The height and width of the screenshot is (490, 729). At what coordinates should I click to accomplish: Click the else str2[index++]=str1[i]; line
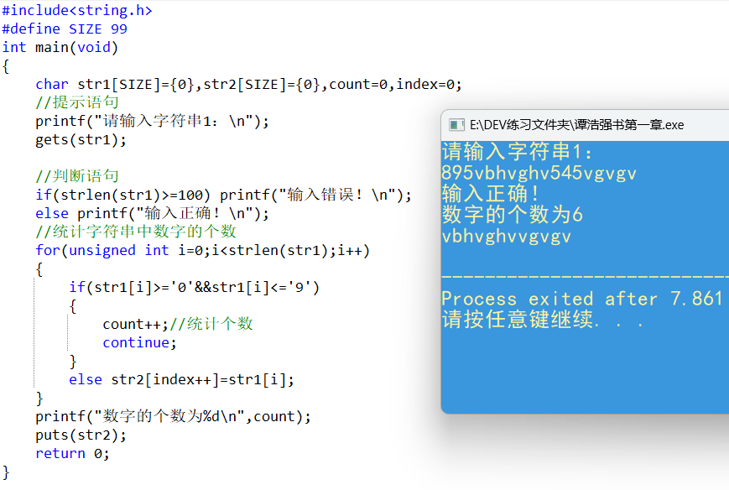(182, 379)
